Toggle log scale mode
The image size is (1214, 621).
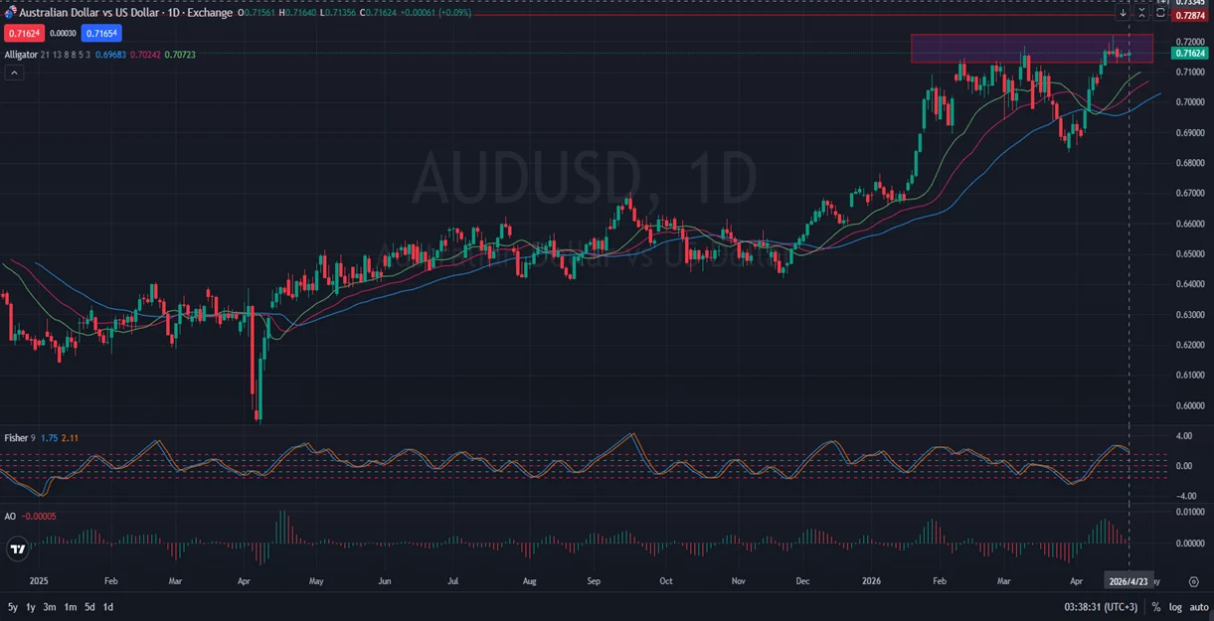(1175, 606)
